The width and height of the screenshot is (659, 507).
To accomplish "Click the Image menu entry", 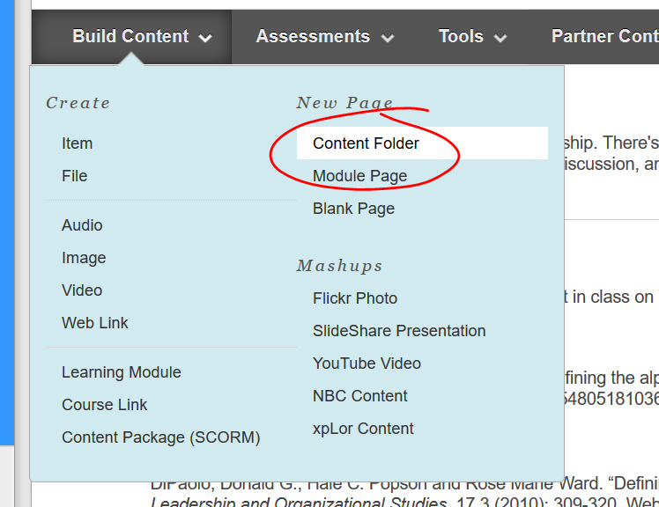I will (84, 258).
